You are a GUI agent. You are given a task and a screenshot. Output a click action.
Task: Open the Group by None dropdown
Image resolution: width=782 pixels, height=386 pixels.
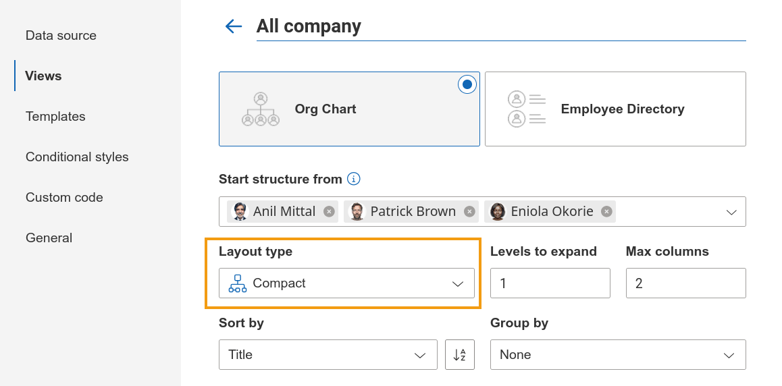point(618,355)
